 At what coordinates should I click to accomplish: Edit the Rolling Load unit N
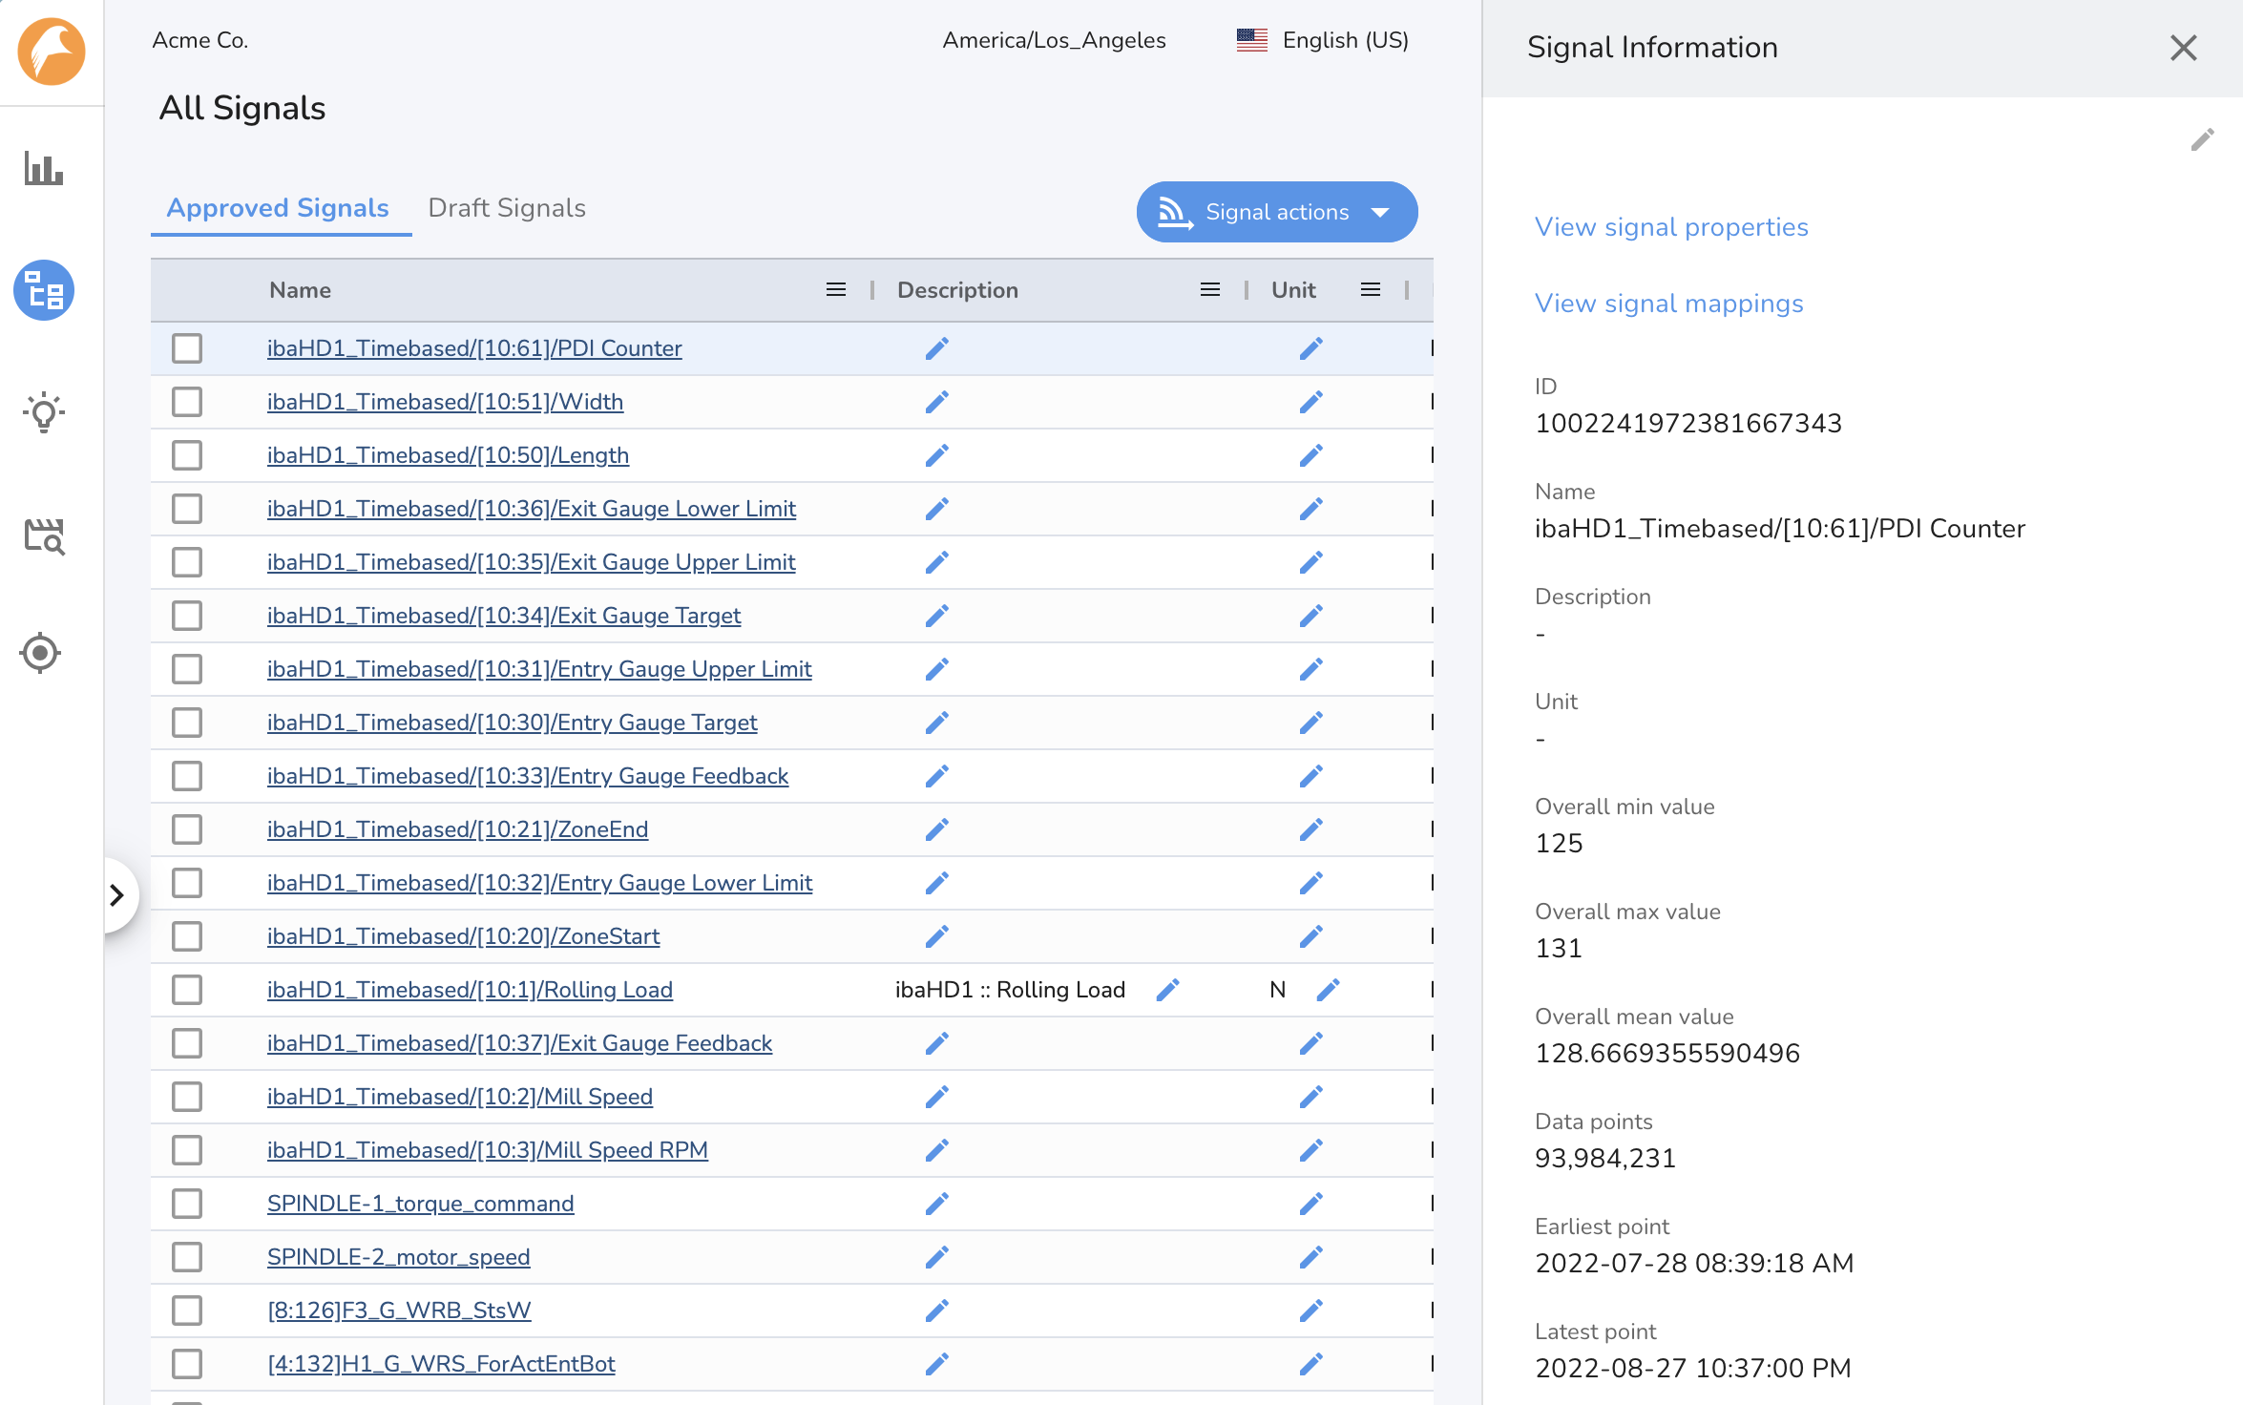(1329, 990)
